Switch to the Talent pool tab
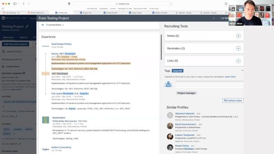 click(x=8, y=37)
